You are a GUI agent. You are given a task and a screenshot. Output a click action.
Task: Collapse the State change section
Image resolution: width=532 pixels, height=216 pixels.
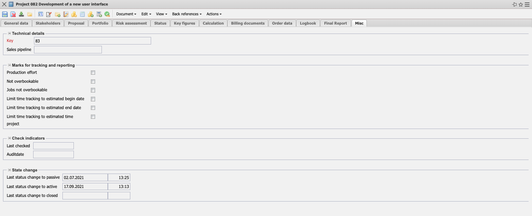9,170
